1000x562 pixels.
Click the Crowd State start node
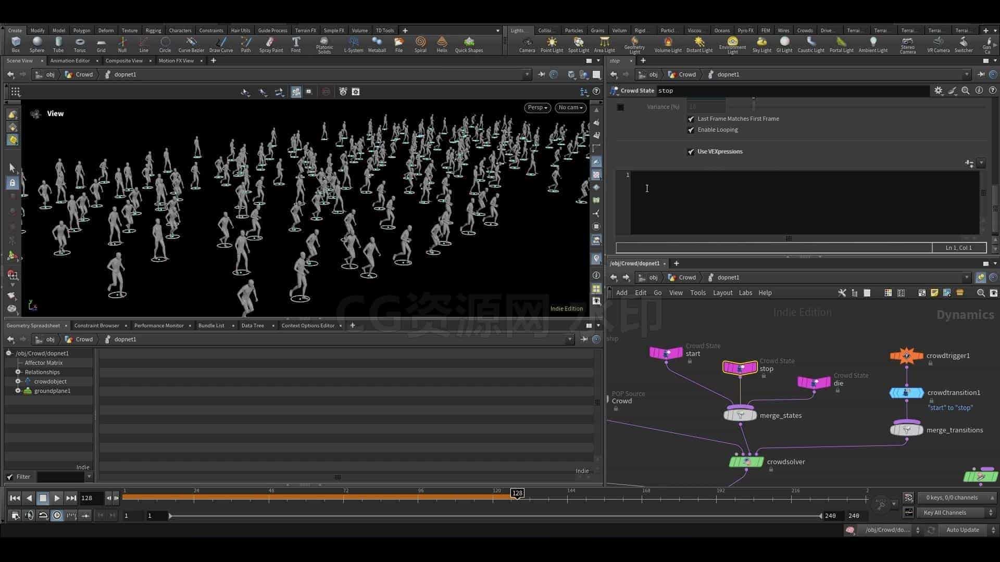click(666, 353)
